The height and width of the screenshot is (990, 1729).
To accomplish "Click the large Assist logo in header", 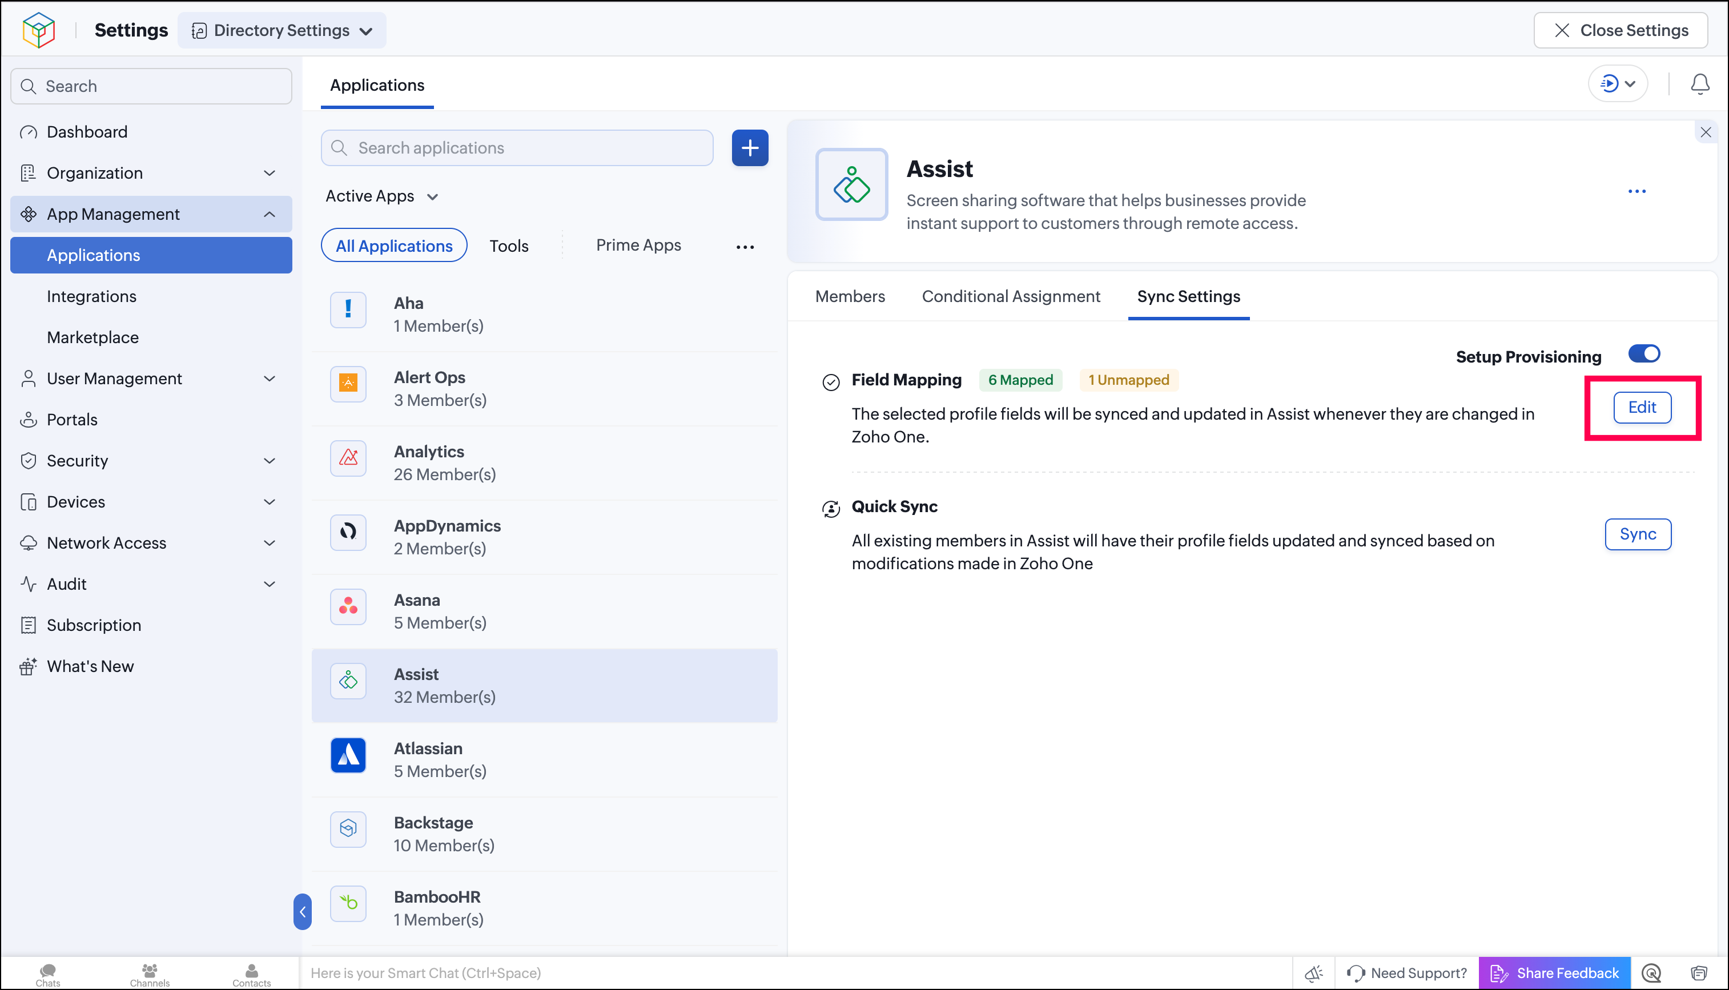I will [x=851, y=184].
